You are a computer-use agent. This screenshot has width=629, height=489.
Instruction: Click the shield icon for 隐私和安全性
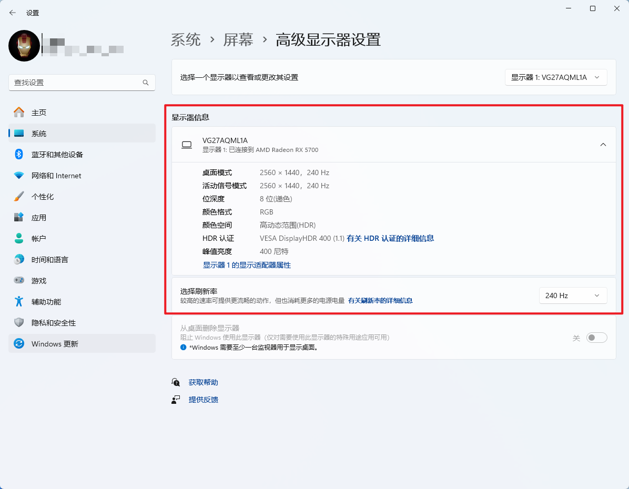pos(19,322)
